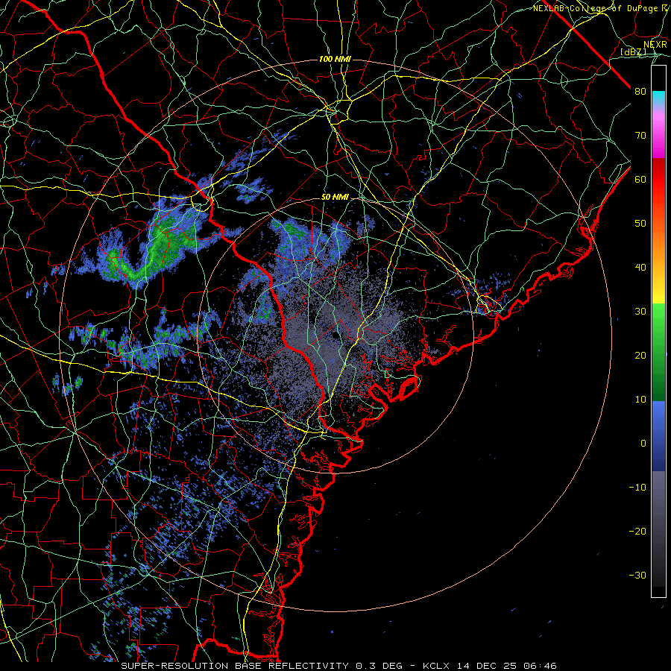
Task: Click the 0 value on the color scale
Action: pyautogui.click(x=643, y=444)
